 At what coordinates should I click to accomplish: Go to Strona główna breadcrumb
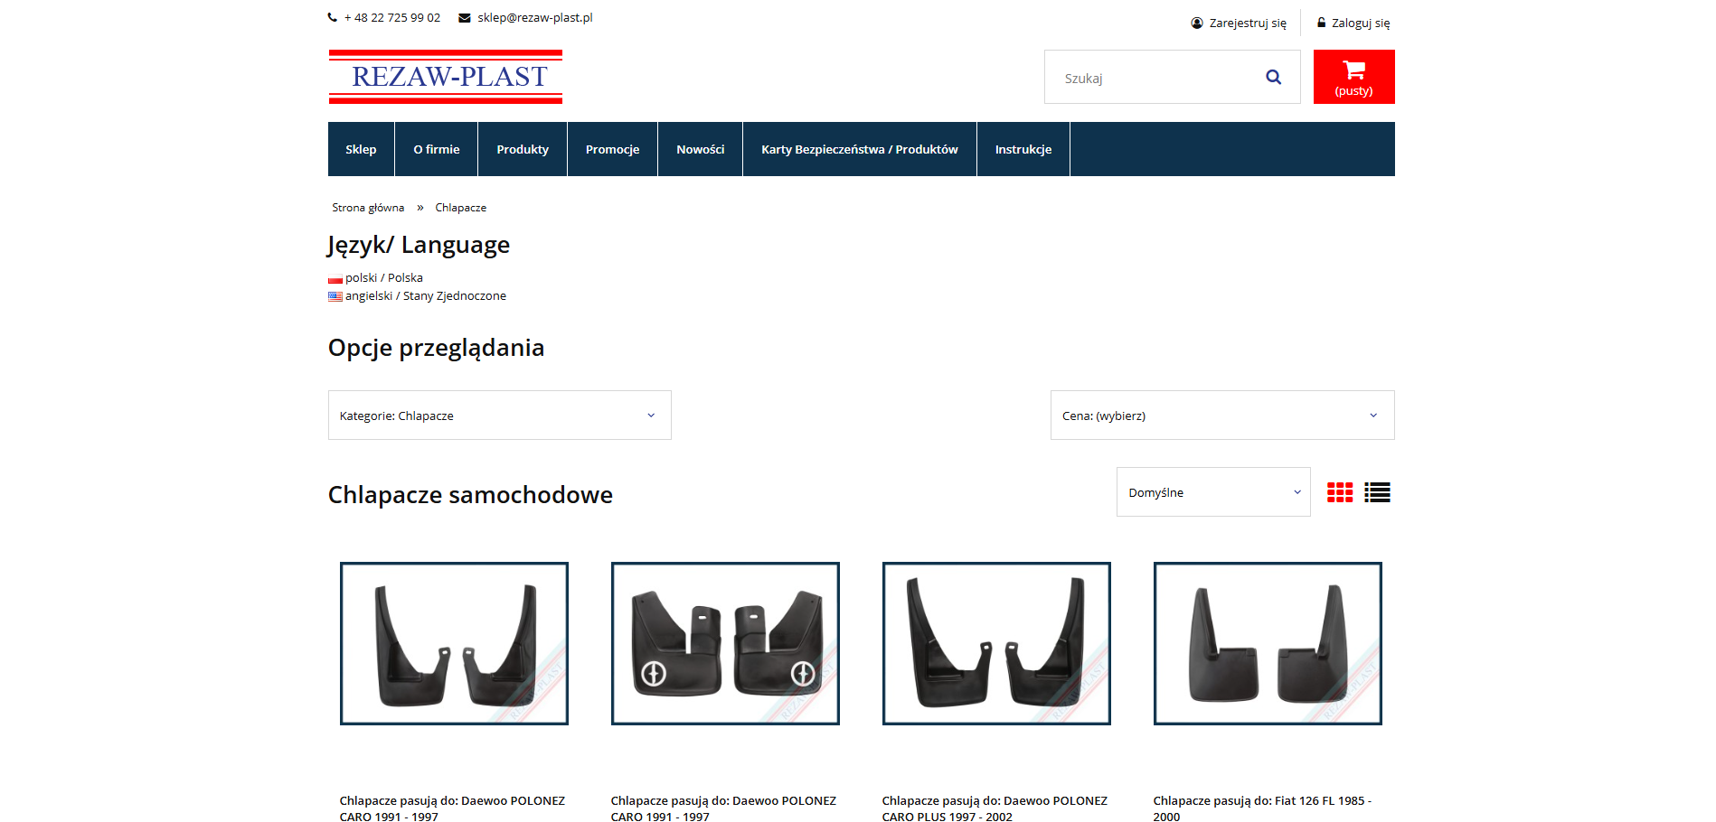pos(368,208)
